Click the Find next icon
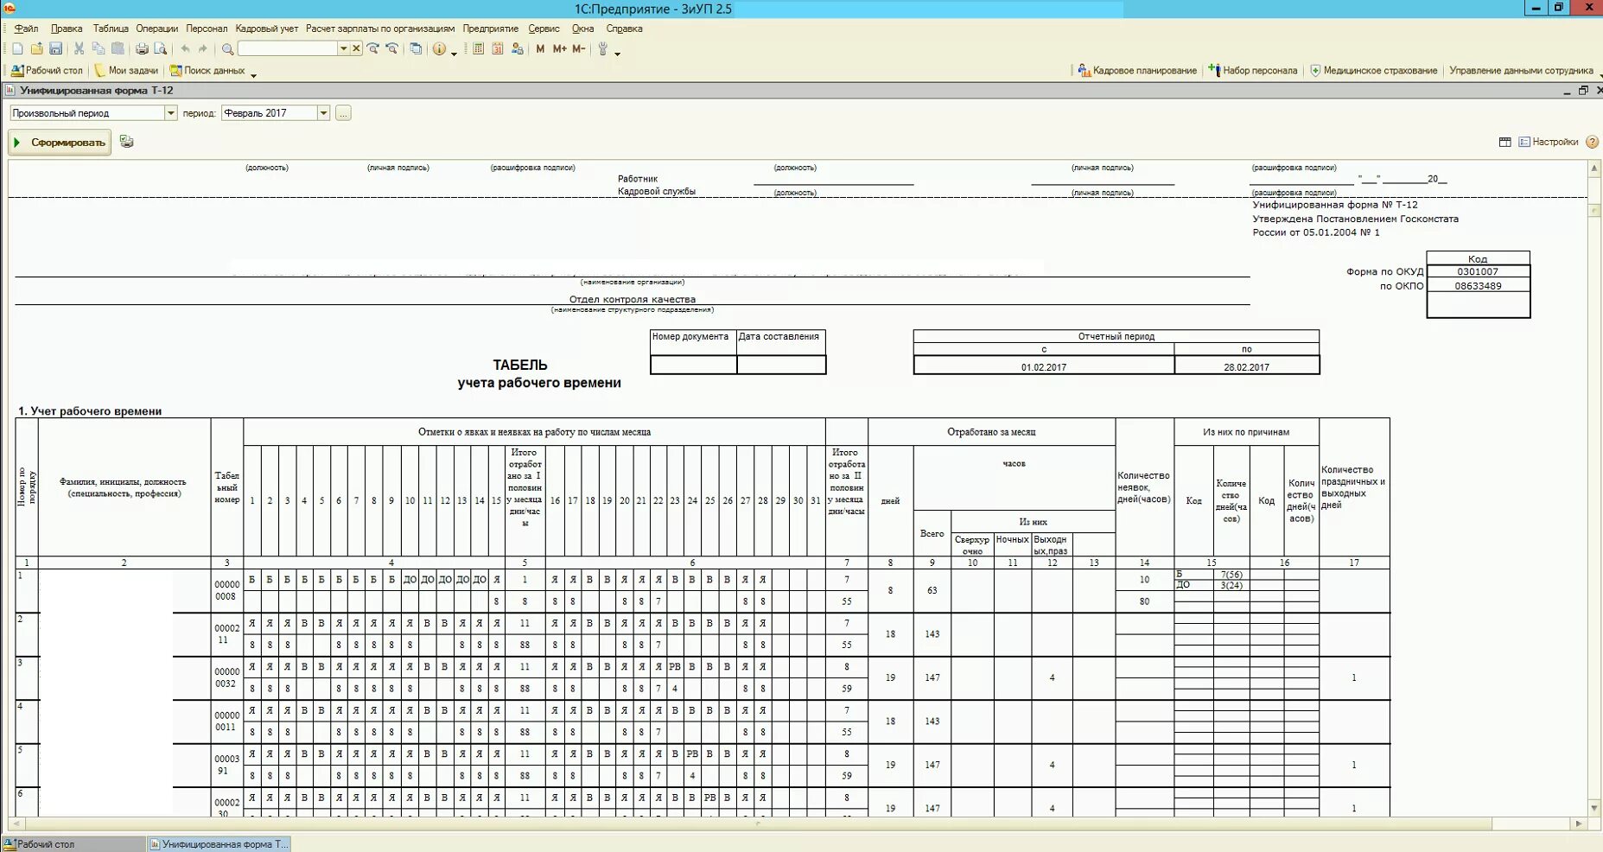The height and width of the screenshot is (852, 1603). click(x=373, y=49)
